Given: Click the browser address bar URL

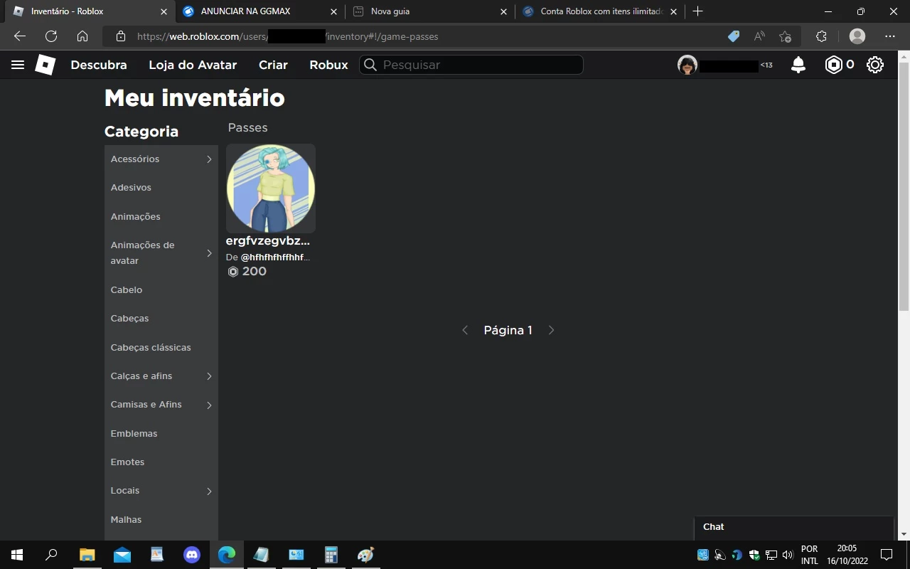Looking at the screenshot, I should (287, 36).
